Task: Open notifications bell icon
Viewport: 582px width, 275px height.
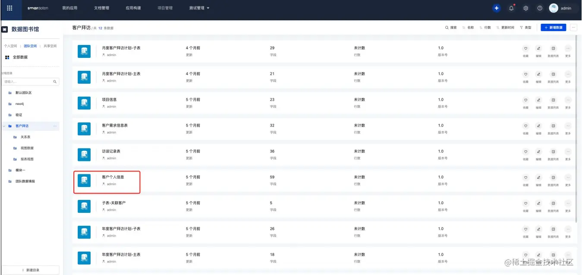Action: coord(511,8)
